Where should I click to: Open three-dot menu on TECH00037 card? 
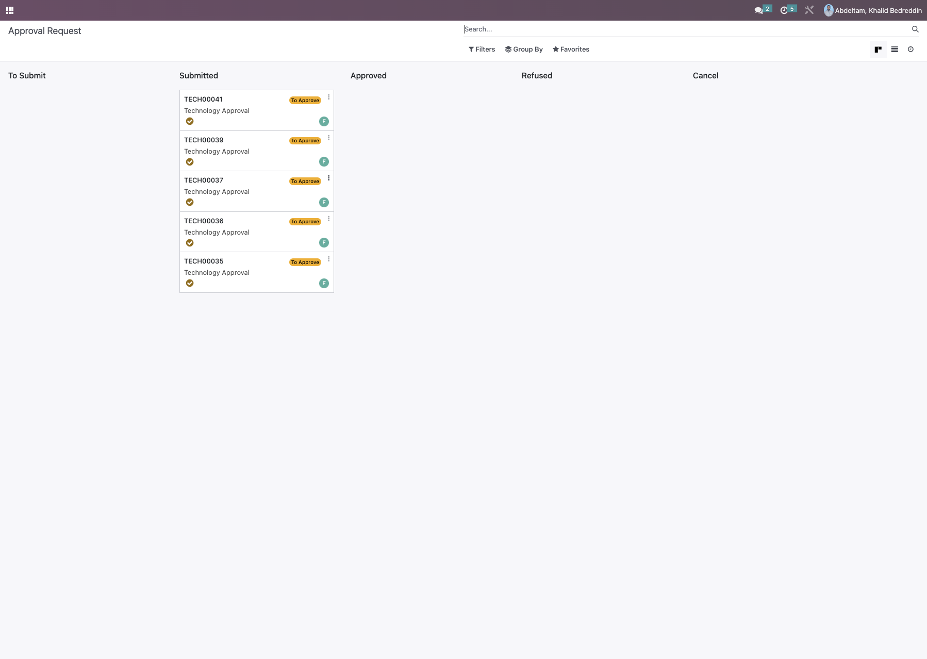point(328,178)
